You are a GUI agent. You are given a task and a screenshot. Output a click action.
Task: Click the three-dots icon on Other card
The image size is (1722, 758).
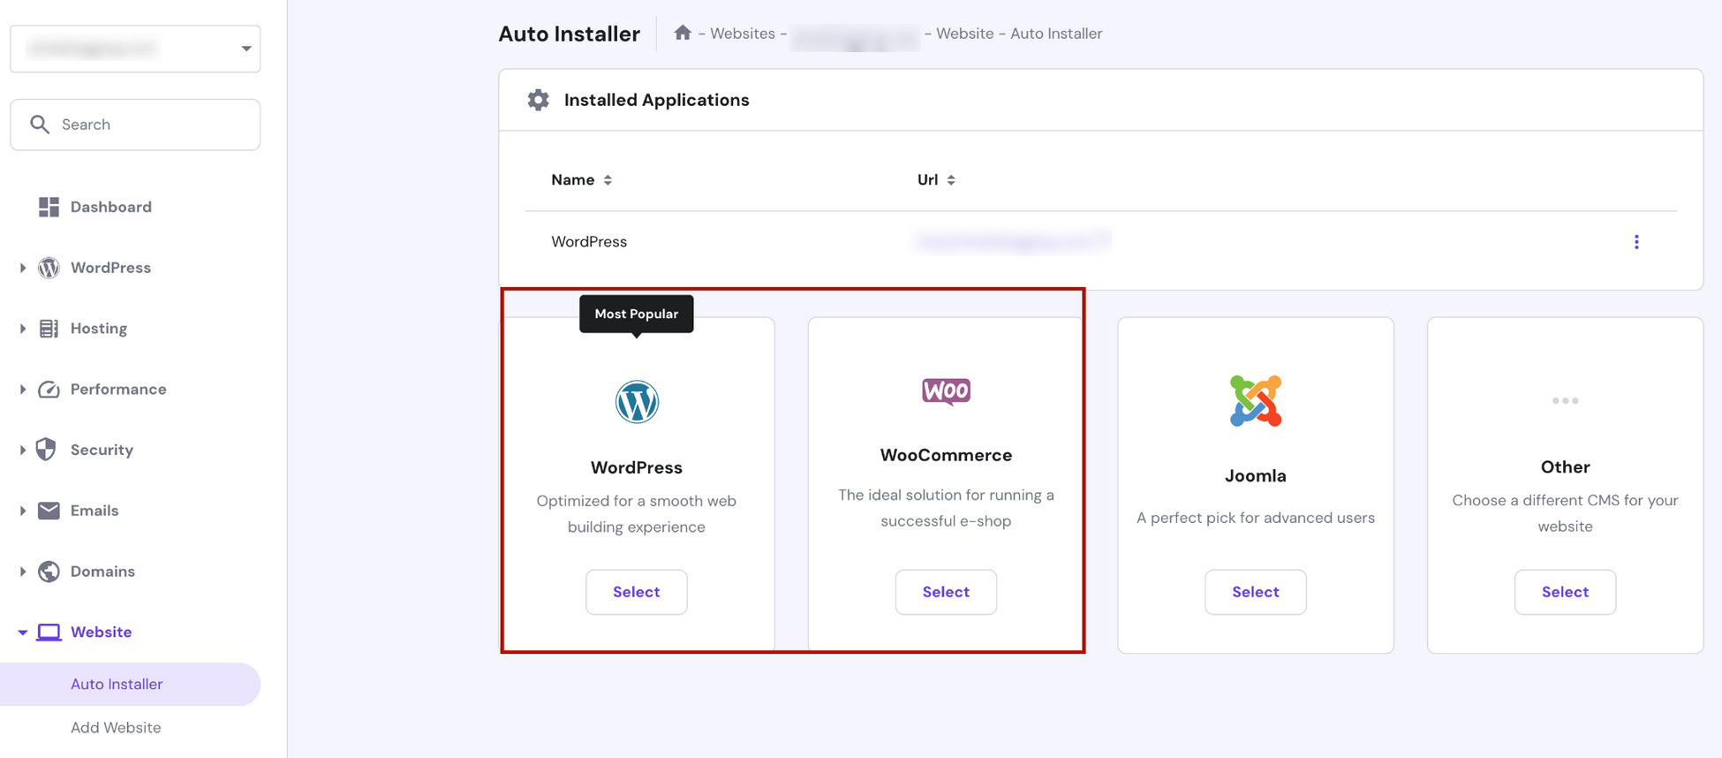(x=1565, y=401)
